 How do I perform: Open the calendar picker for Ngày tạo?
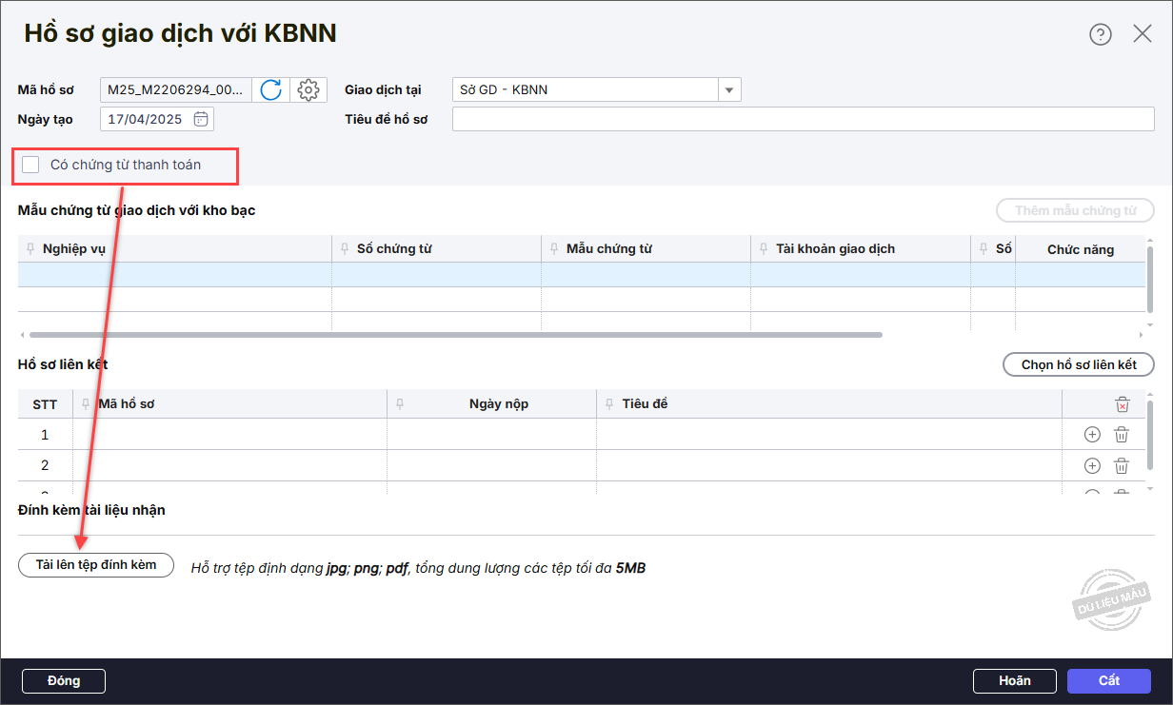(201, 119)
